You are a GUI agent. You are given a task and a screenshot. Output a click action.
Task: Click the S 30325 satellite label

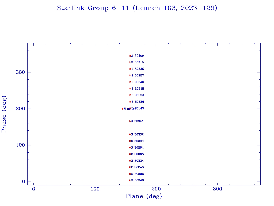pyautogui.click(x=138, y=174)
